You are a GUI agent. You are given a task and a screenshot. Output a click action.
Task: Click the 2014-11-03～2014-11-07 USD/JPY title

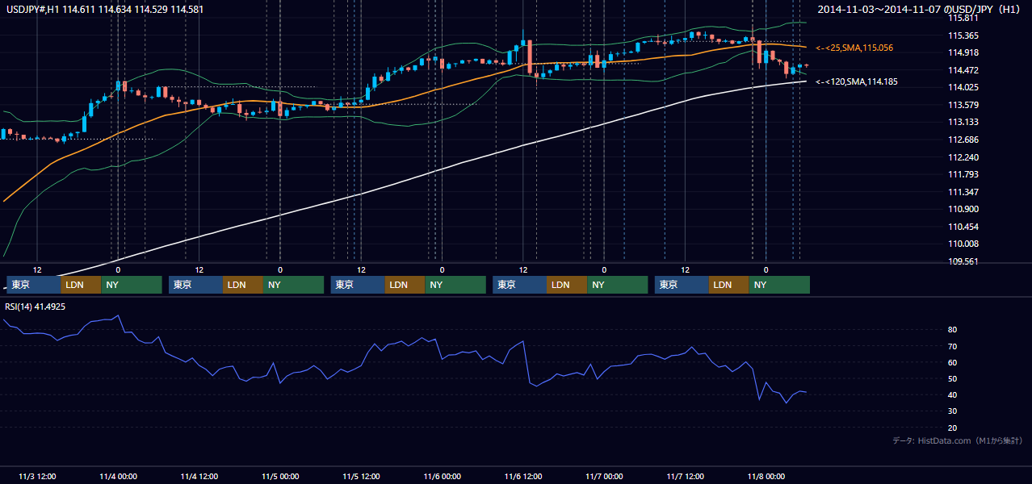920,9
